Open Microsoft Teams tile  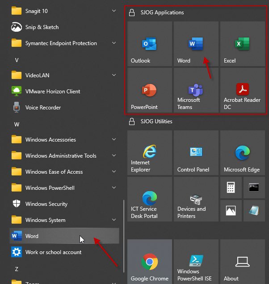(x=196, y=90)
